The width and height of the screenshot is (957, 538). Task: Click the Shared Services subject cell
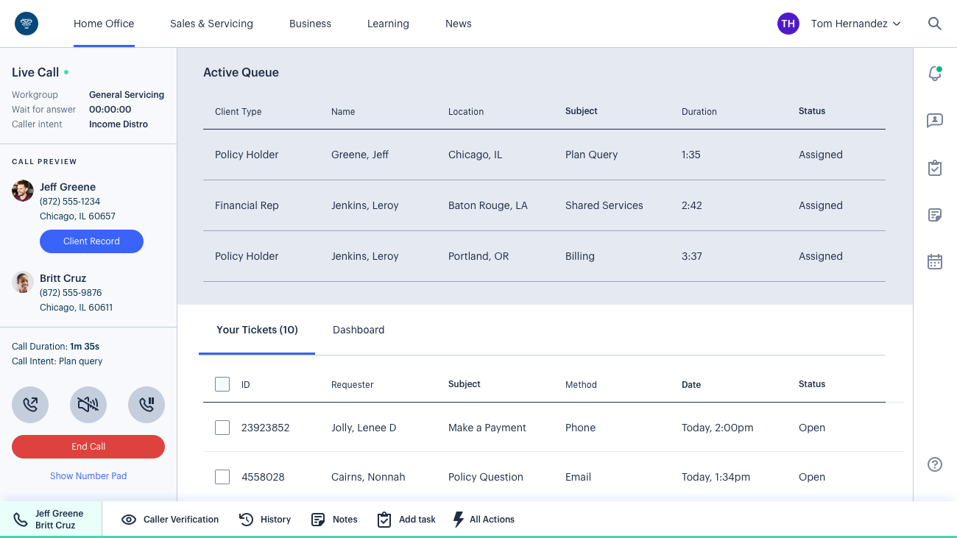point(604,205)
